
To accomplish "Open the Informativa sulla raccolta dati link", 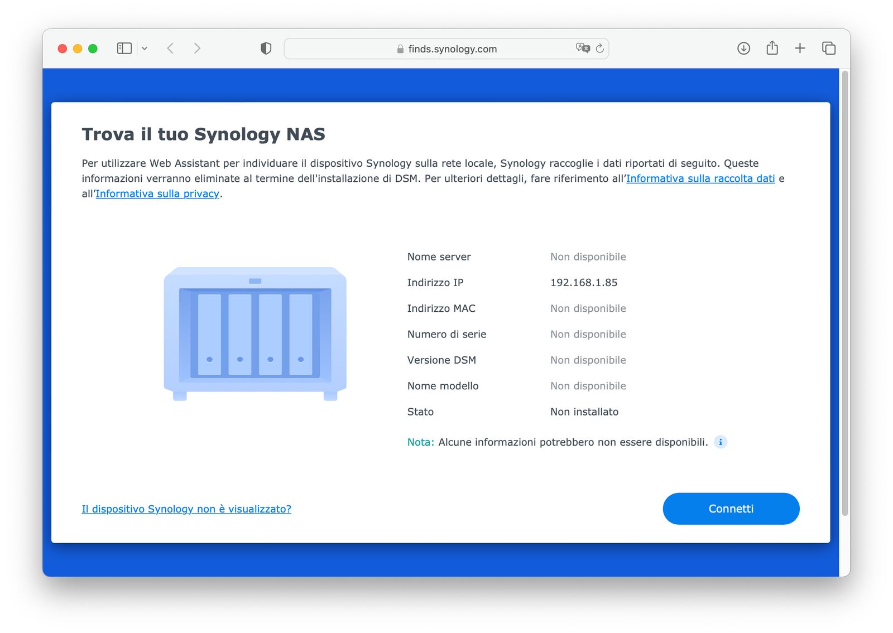I will pos(700,178).
